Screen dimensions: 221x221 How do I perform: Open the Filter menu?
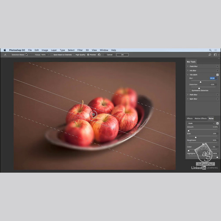(80, 50)
